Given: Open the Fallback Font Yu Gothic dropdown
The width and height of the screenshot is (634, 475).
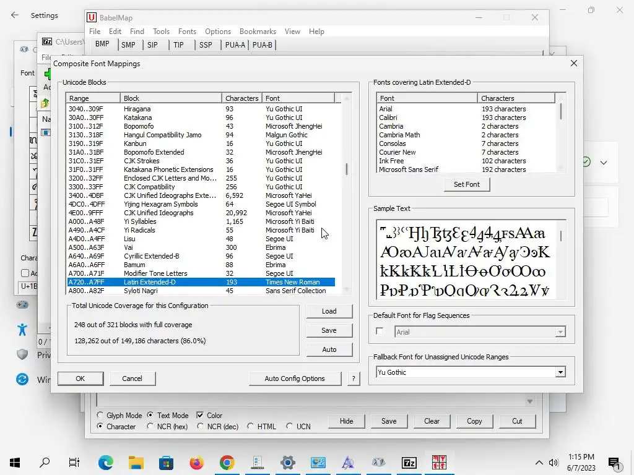Looking at the screenshot, I should click(x=560, y=372).
